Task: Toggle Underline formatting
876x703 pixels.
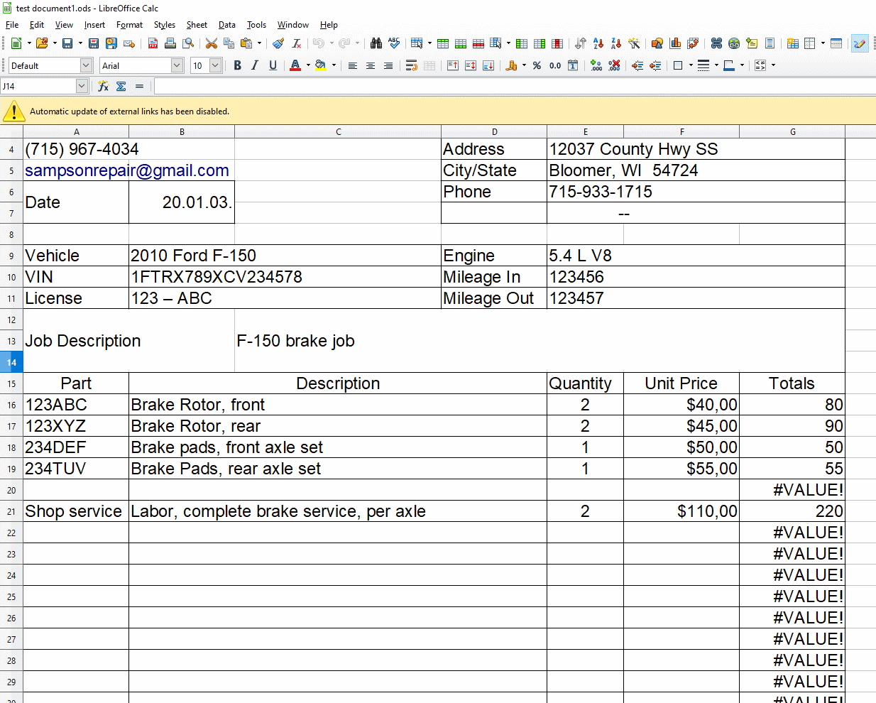Action: [x=273, y=66]
